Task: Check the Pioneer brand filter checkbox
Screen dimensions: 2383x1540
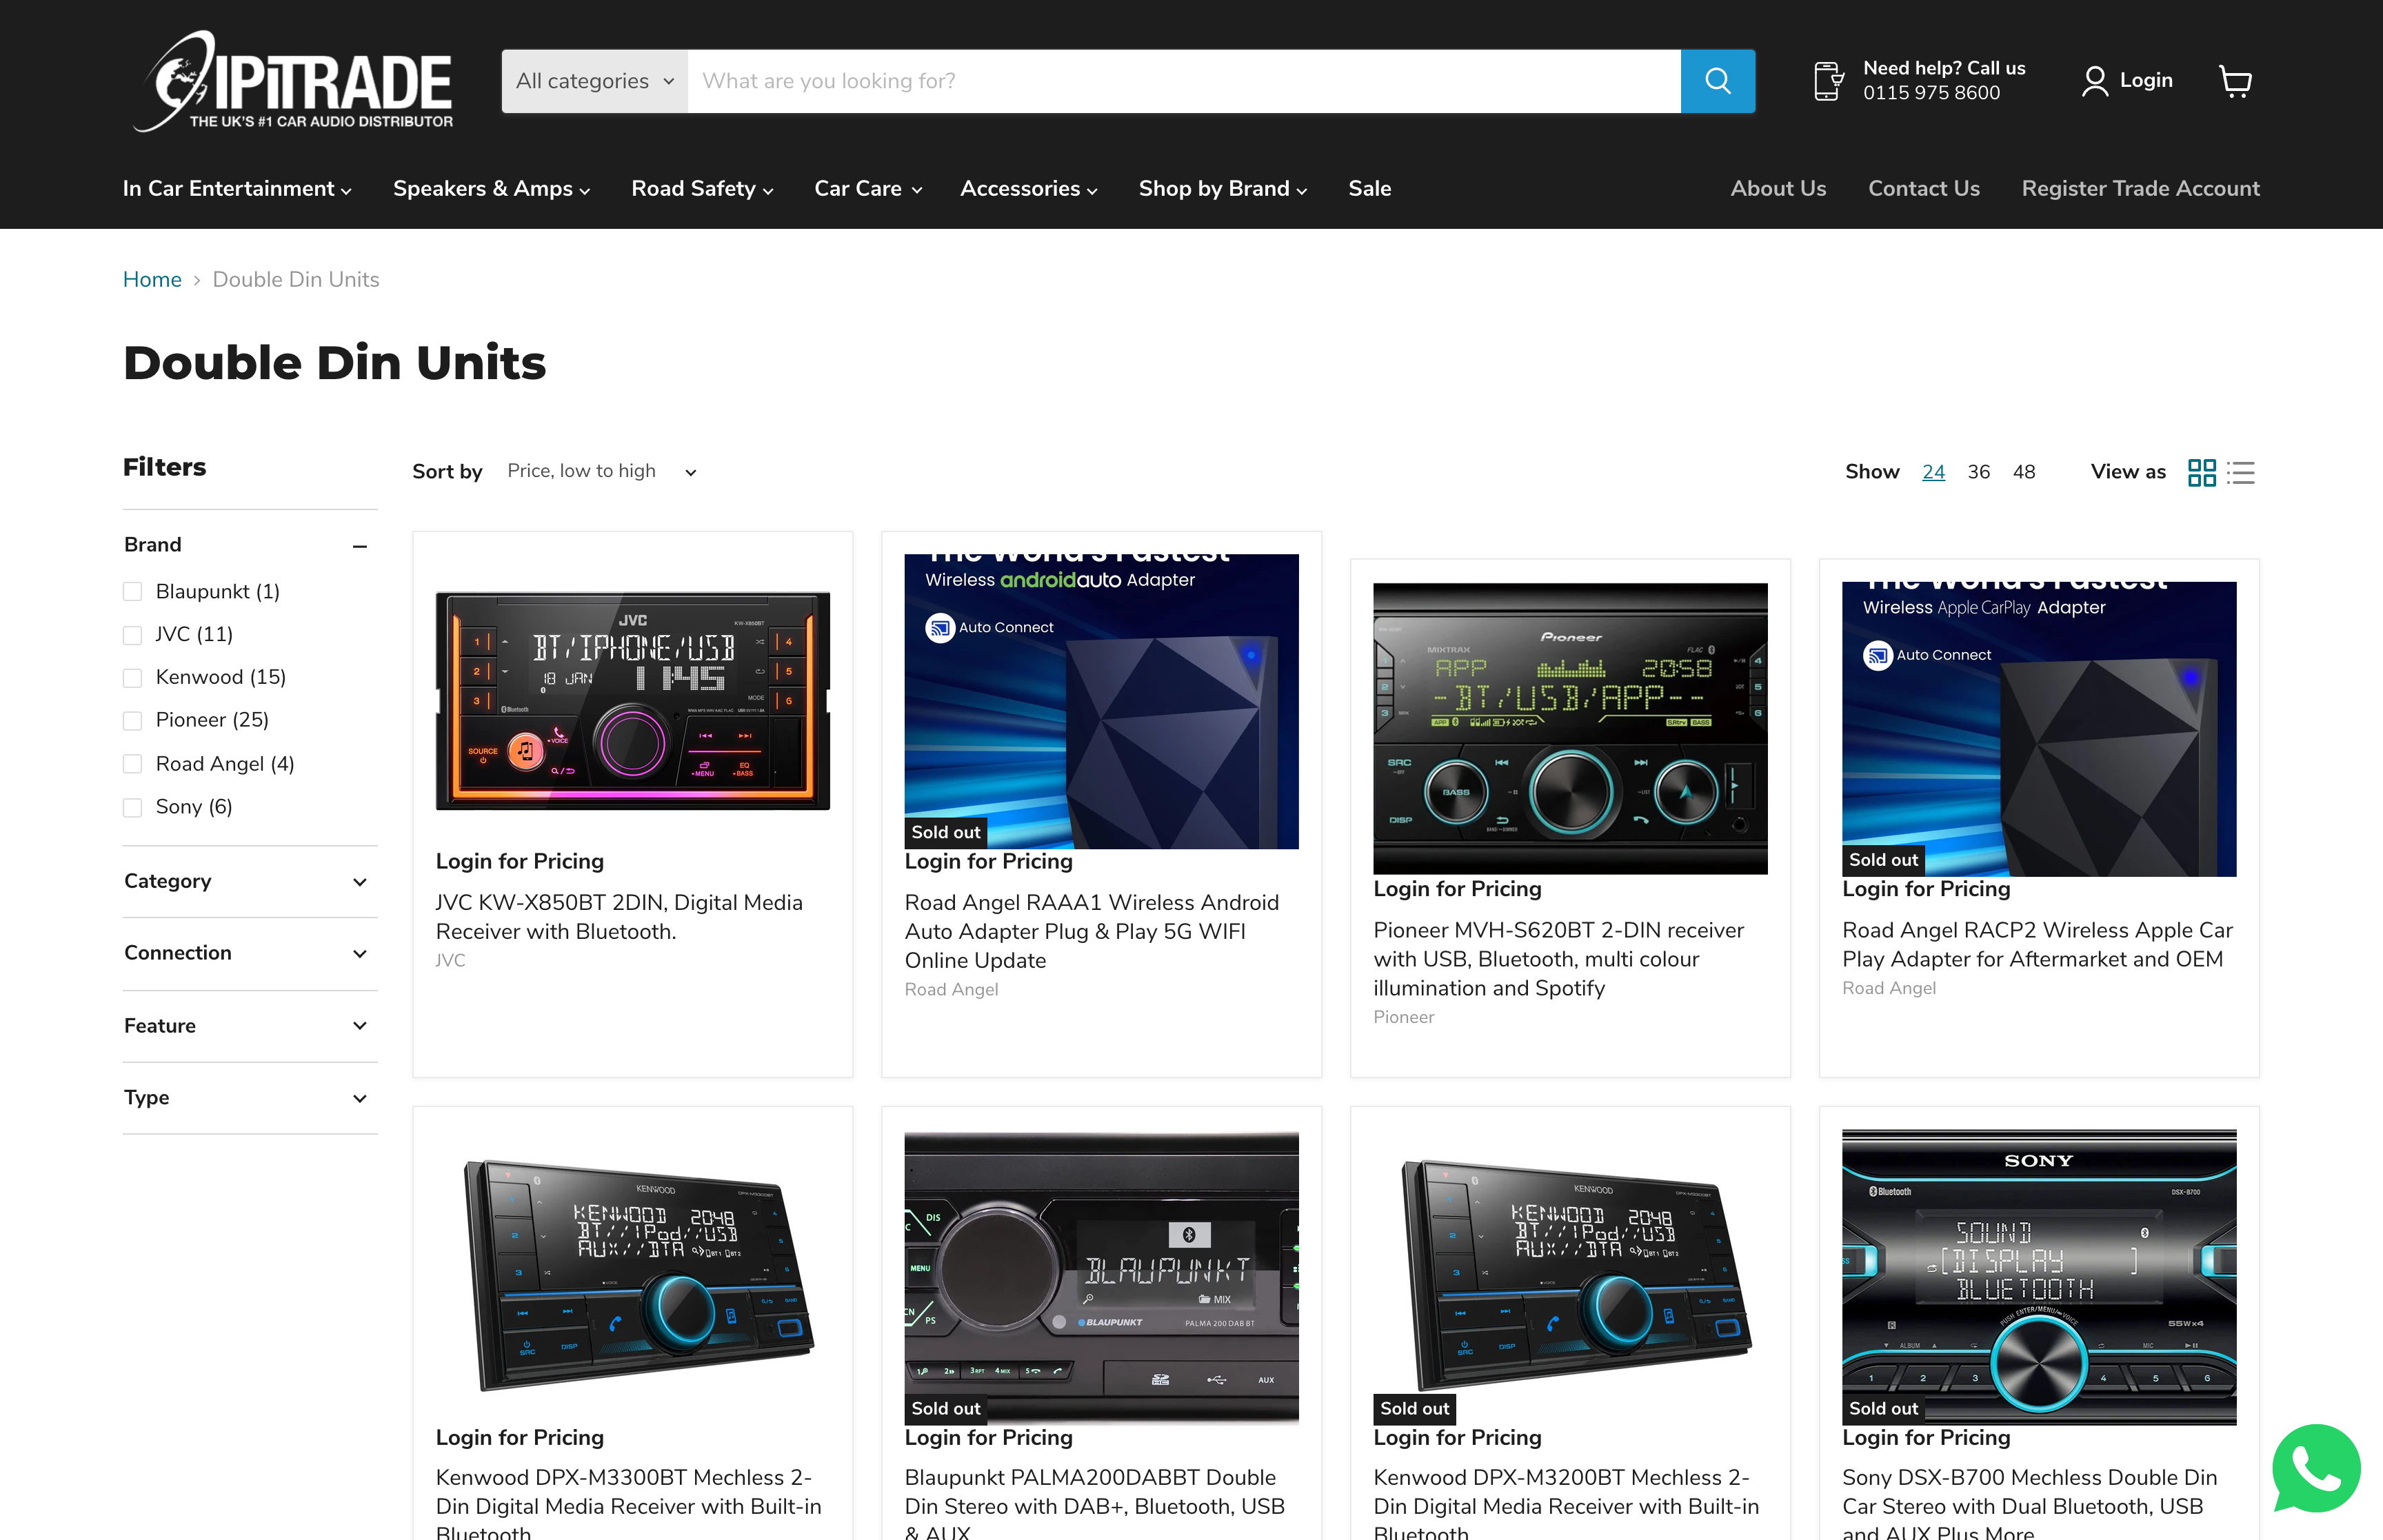Action: [132, 720]
